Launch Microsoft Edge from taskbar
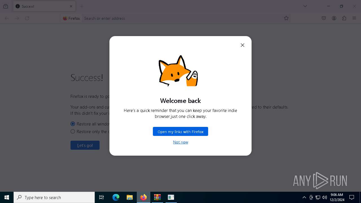Image resolution: width=361 pixels, height=203 pixels. [116, 197]
